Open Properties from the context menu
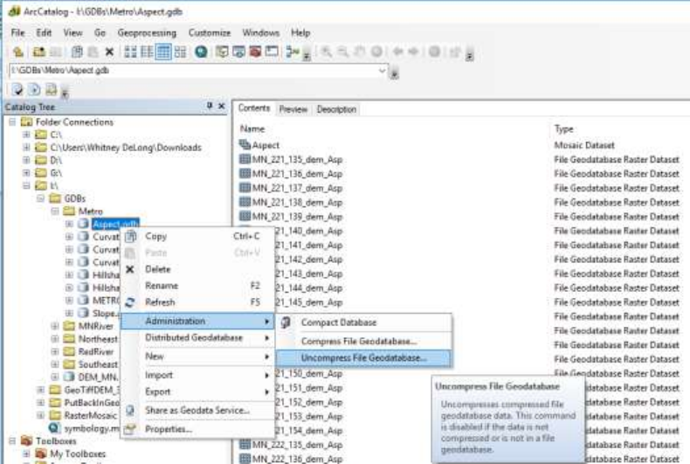Viewport: 690px width, 464px height. [x=197, y=429]
